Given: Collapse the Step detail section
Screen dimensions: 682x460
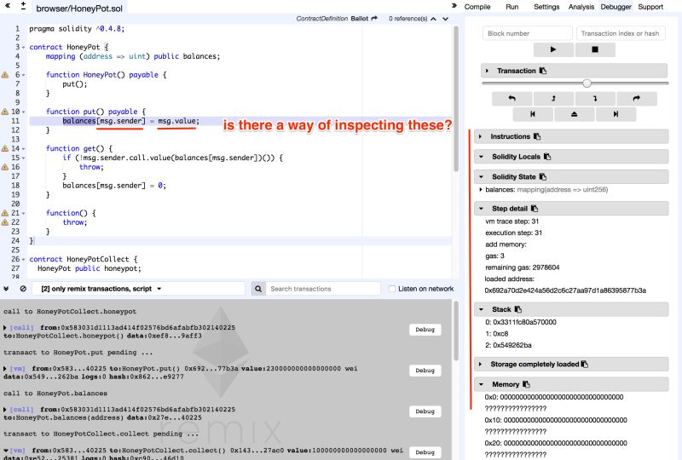Looking at the screenshot, I should [481, 209].
